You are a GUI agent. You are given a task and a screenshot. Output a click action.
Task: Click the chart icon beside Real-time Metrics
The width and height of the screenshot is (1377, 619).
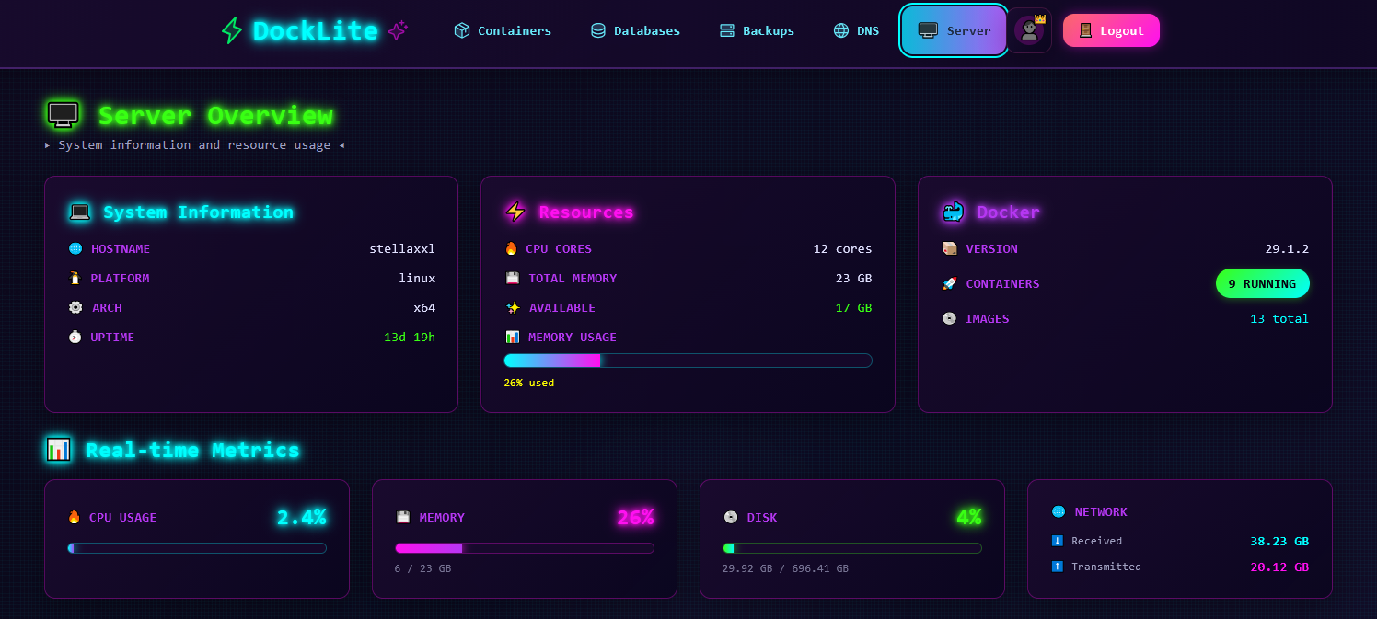[59, 450]
